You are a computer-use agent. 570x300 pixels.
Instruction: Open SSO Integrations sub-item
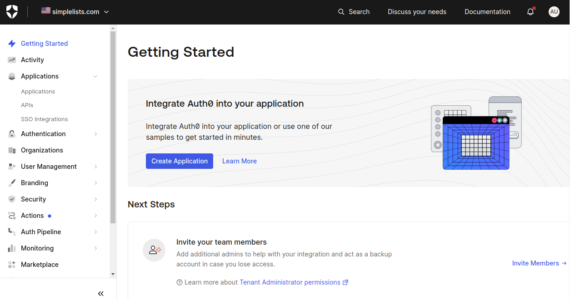click(x=45, y=119)
